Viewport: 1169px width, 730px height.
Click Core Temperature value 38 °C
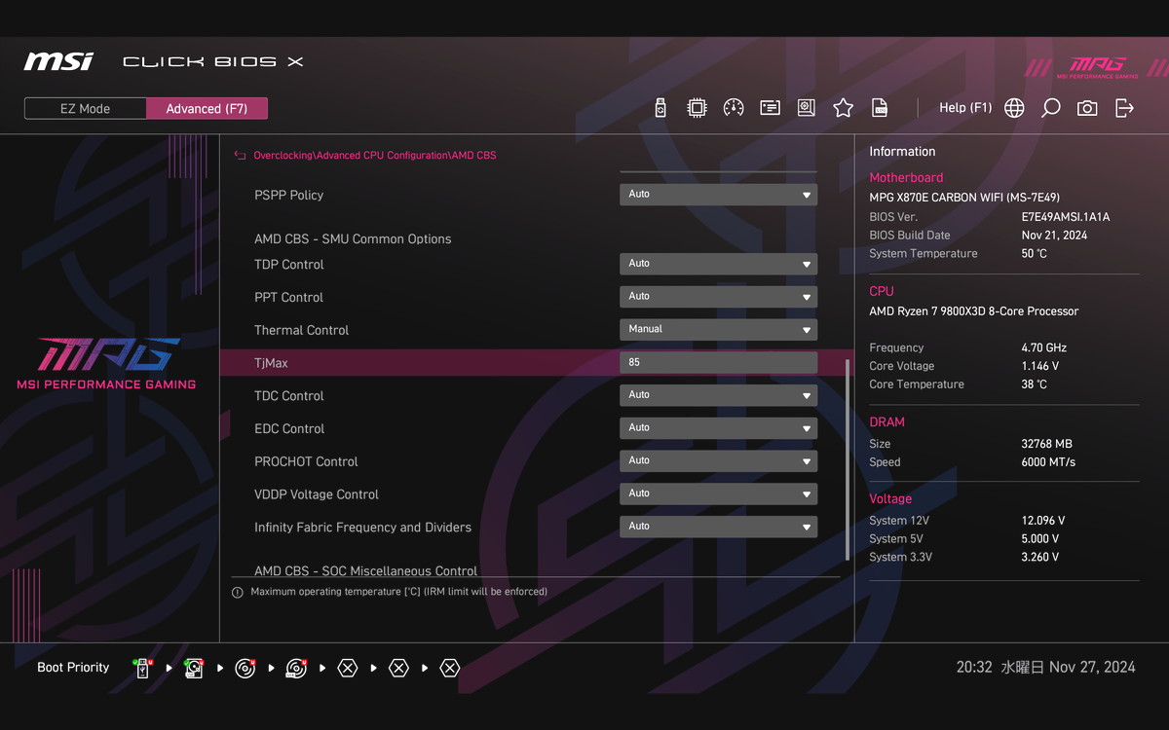pos(1035,384)
